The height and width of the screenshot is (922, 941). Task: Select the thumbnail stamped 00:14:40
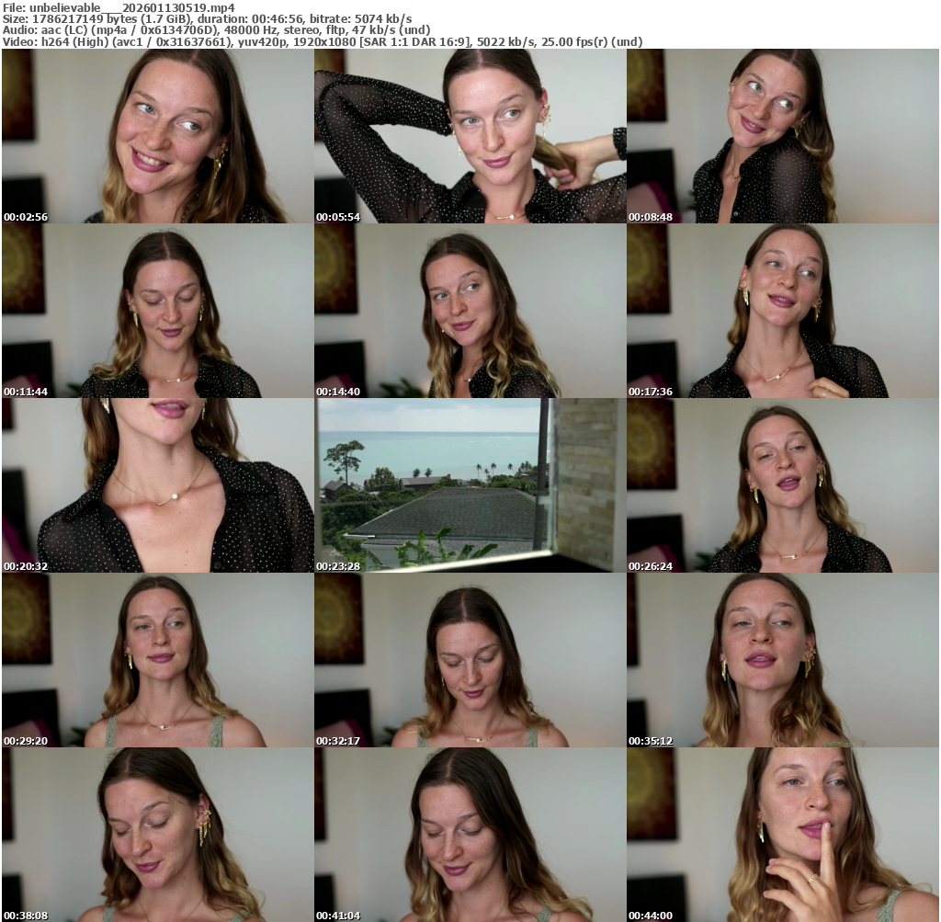coord(470,311)
